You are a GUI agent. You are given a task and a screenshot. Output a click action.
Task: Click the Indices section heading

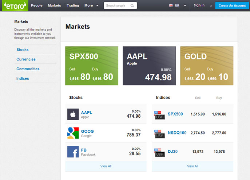[x=163, y=98]
